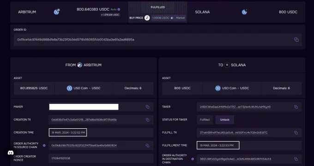This screenshot has height=166, width=314.
Task: Select the Order ID hash text
Action: (76, 40)
